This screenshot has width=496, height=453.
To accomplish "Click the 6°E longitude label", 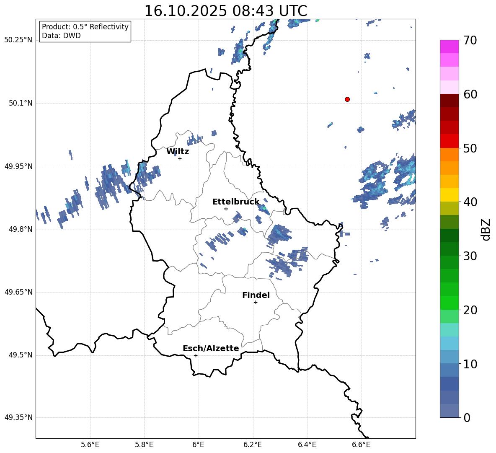I will (x=198, y=445).
